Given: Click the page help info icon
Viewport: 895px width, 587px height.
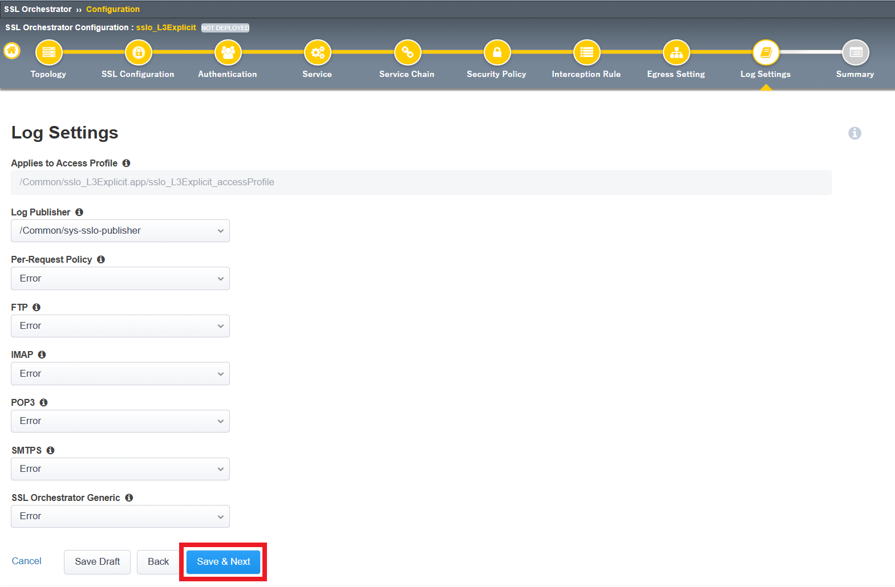Looking at the screenshot, I should [x=854, y=133].
